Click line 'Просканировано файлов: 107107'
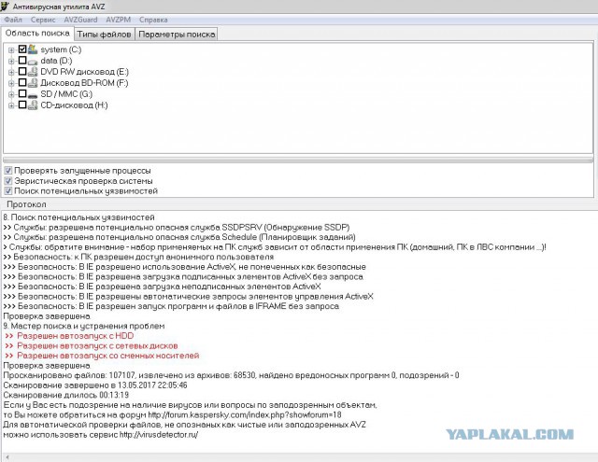The height and width of the screenshot is (462, 598). point(231,375)
